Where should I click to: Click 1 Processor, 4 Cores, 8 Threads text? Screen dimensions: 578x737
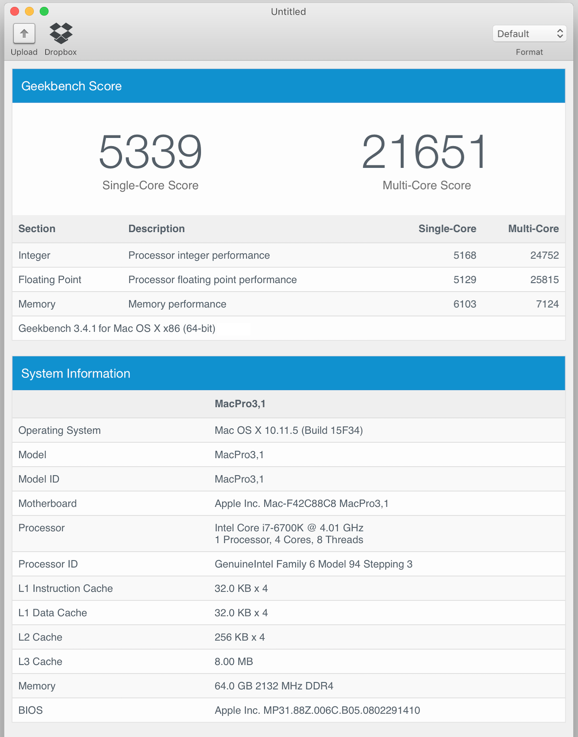[289, 540]
